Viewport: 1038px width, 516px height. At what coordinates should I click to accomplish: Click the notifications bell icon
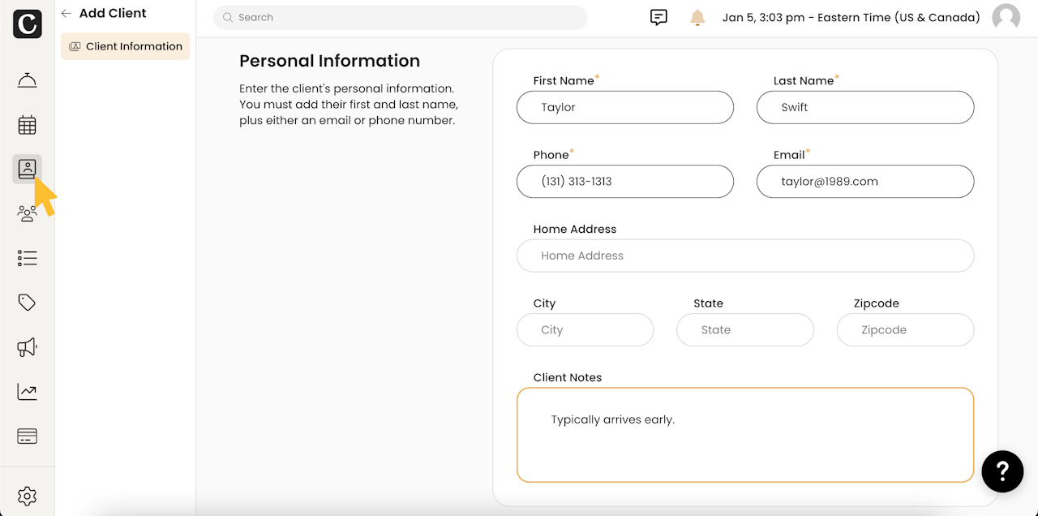[x=697, y=17]
